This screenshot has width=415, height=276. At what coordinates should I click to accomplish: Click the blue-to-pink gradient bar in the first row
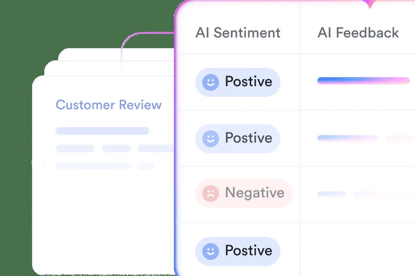(363, 81)
